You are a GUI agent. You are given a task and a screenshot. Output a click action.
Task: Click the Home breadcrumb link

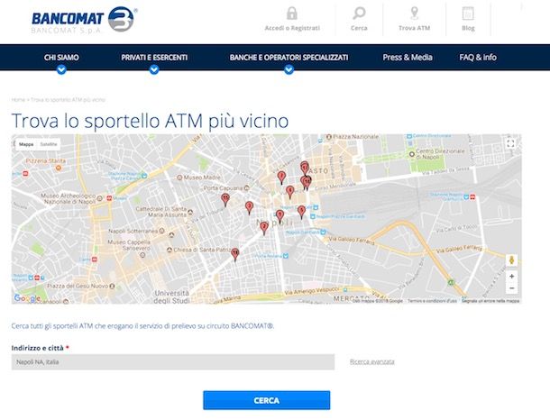coord(18,100)
